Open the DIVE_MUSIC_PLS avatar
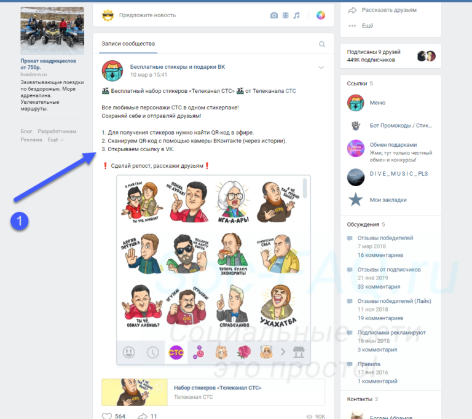The image size is (472, 419). (355, 177)
